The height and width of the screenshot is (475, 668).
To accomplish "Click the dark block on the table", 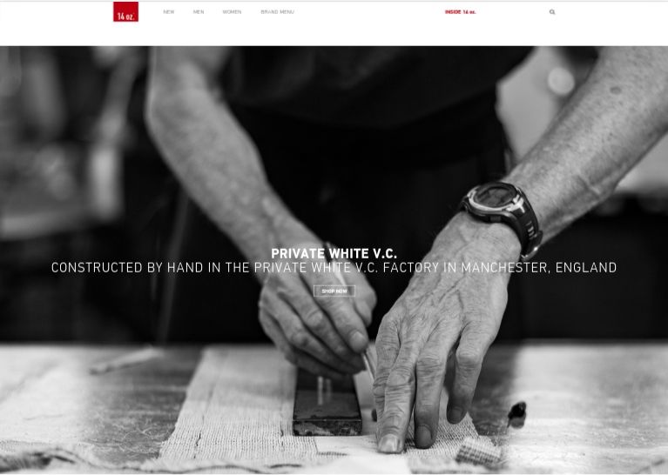I will [x=327, y=406].
